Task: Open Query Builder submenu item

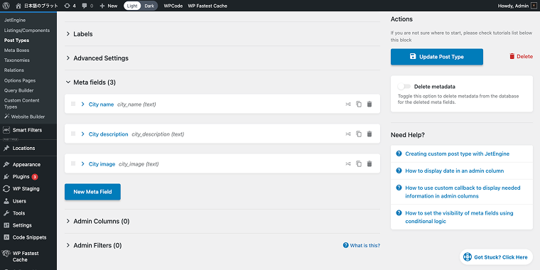Action: (19, 90)
